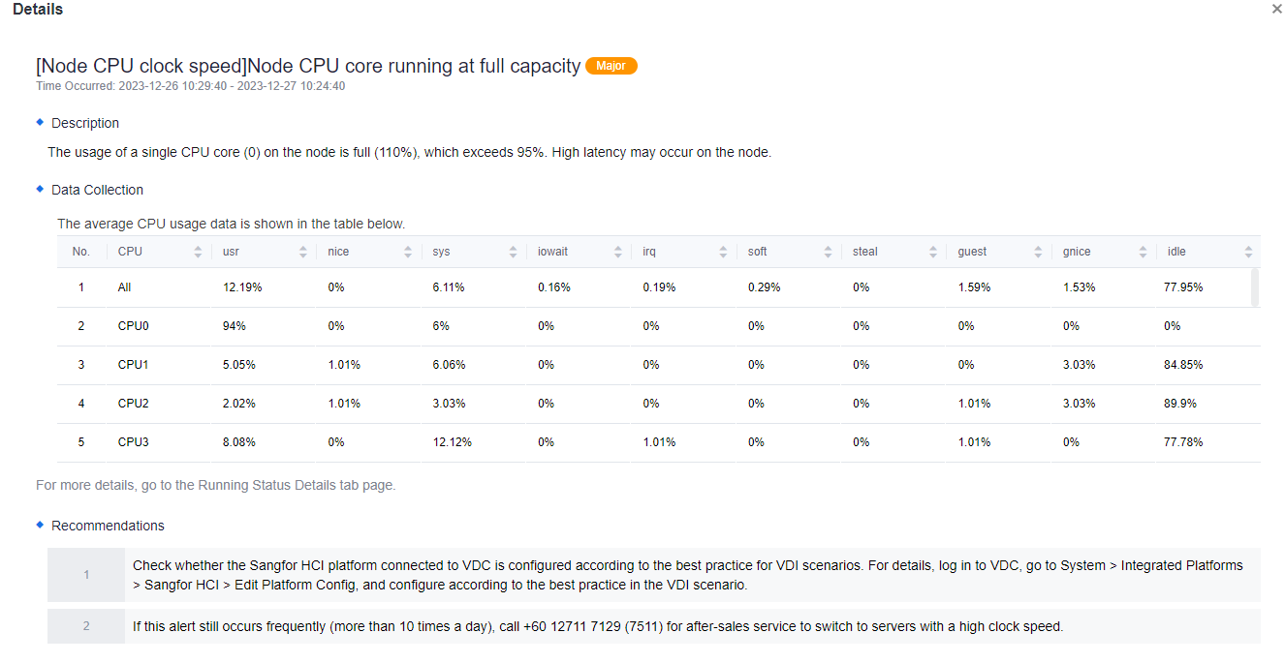Click the Major severity badge
The image size is (1285, 663).
(x=611, y=67)
